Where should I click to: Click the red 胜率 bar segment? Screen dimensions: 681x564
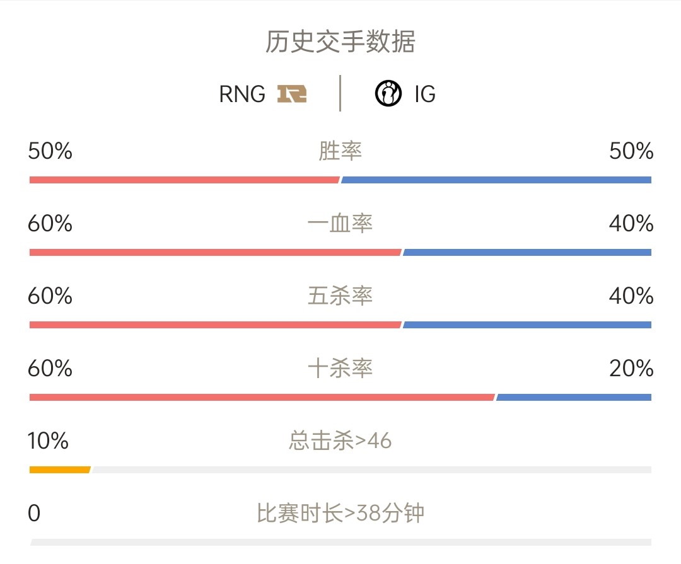pyautogui.click(x=185, y=180)
